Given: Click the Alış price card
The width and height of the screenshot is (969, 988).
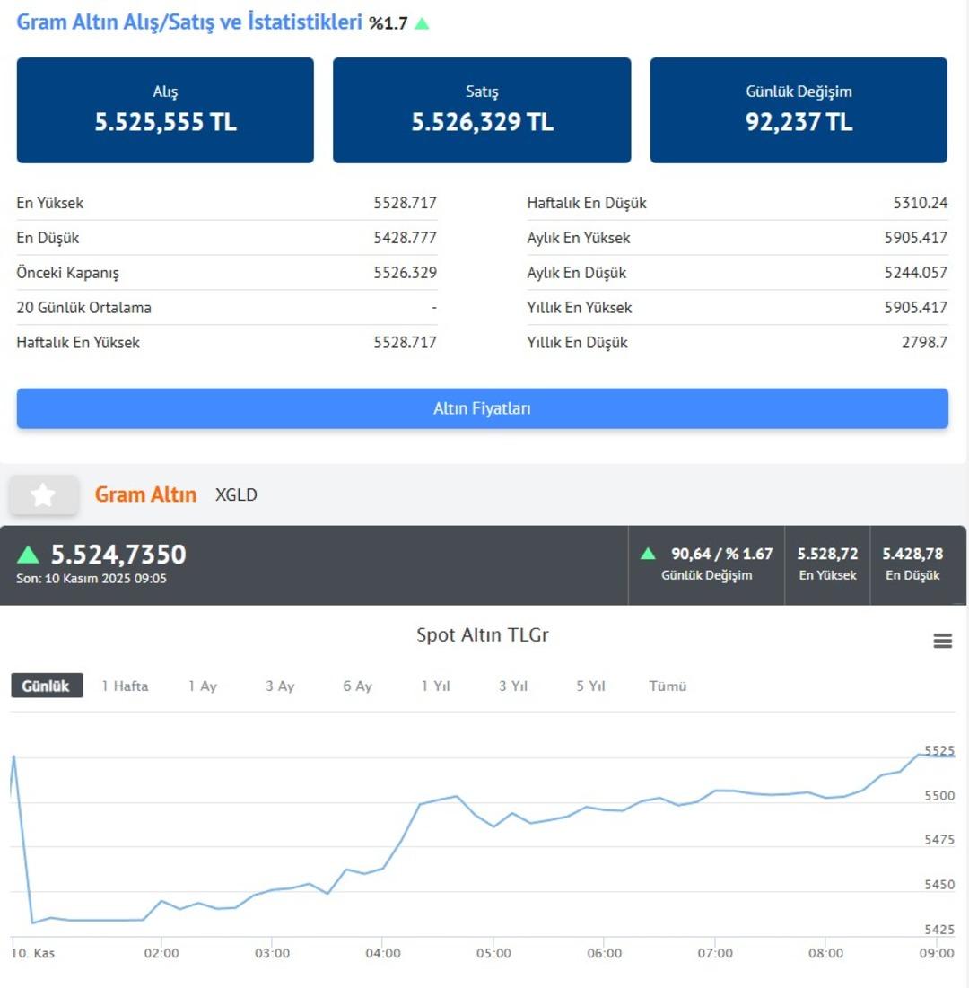Looking at the screenshot, I should coord(165,110).
